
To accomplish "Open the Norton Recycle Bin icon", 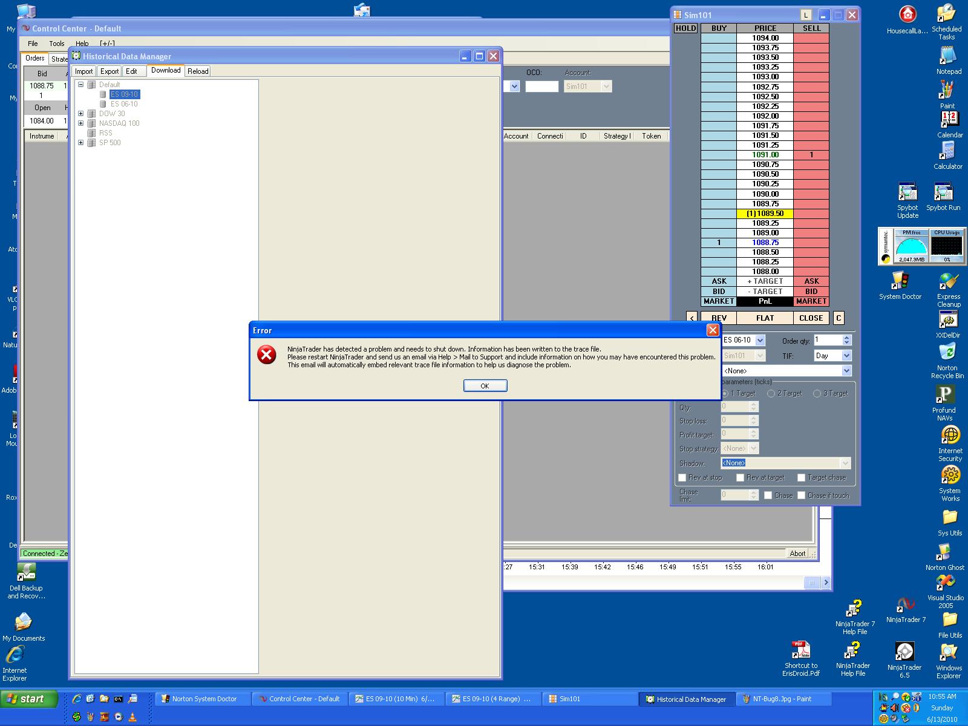I will [x=947, y=361].
